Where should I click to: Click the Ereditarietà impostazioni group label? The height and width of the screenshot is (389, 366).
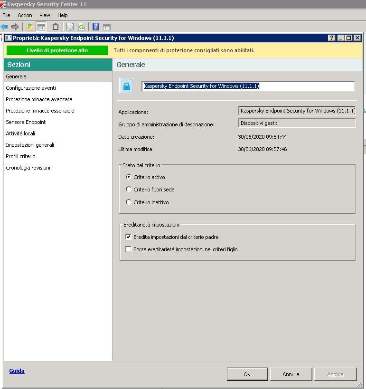click(151, 225)
